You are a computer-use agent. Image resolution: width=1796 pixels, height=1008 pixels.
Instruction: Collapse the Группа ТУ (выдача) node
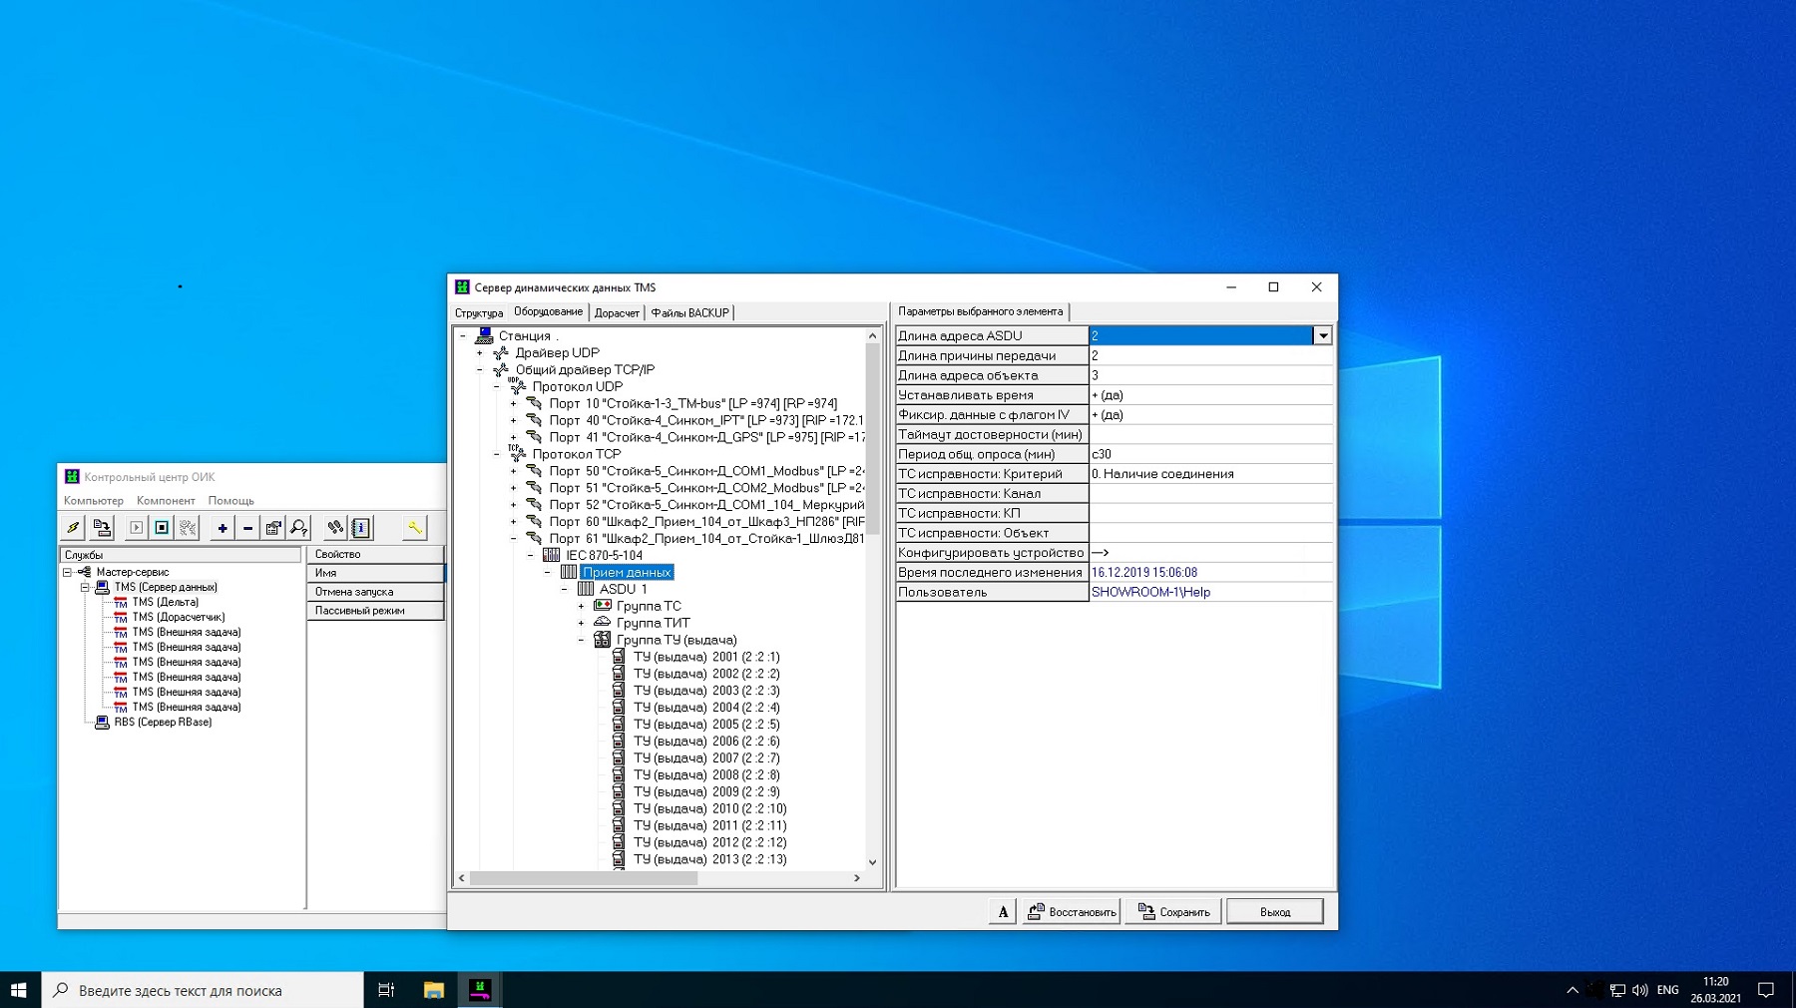581,640
